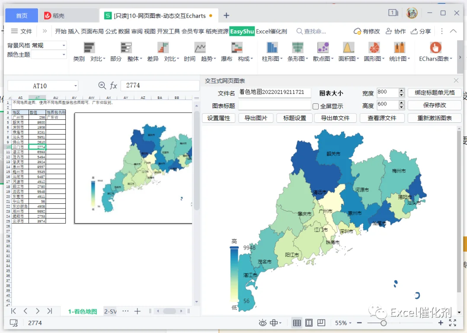Close the 交互式网页图表 panel
Image resolution: width=467 pixels, height=333 pixels.
(456, 81)
